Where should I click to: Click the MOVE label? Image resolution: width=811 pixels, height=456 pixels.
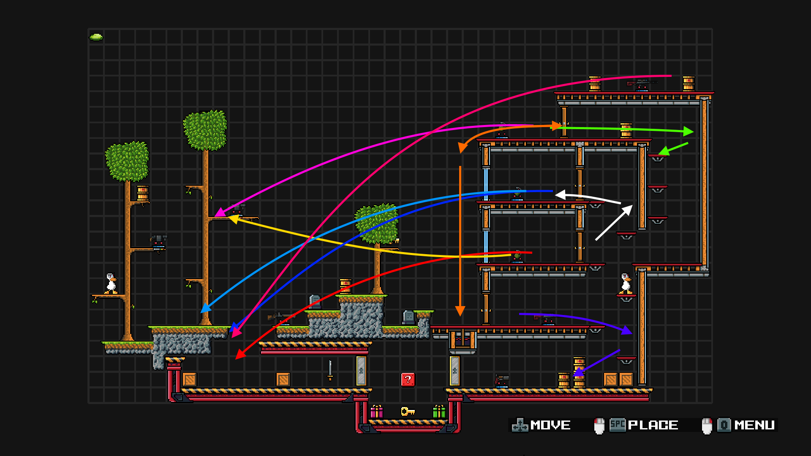[550, 425]
